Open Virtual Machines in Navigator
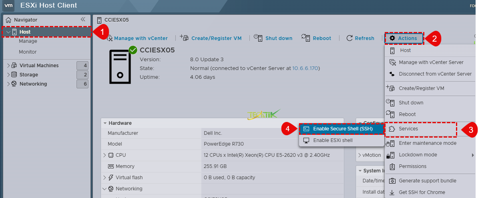Screen dimensions: 478x198 coord(39,66)
